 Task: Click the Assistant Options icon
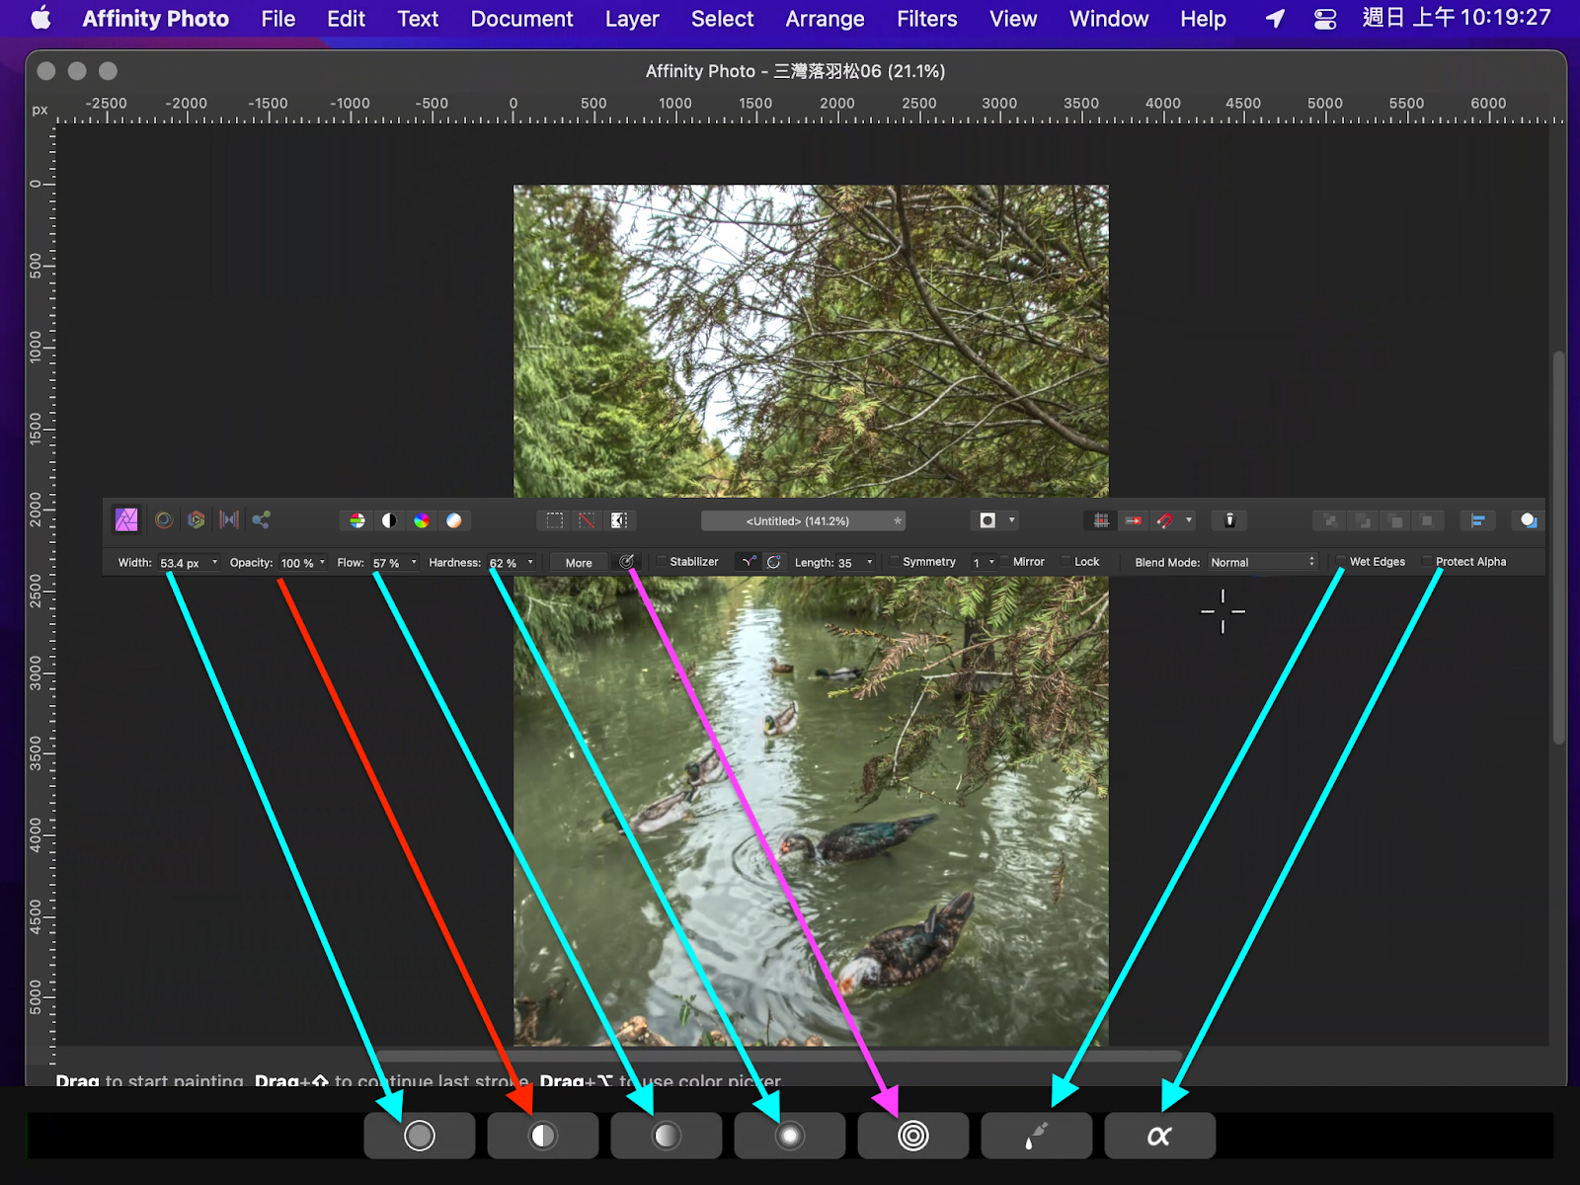click(x=1229, y=520)
